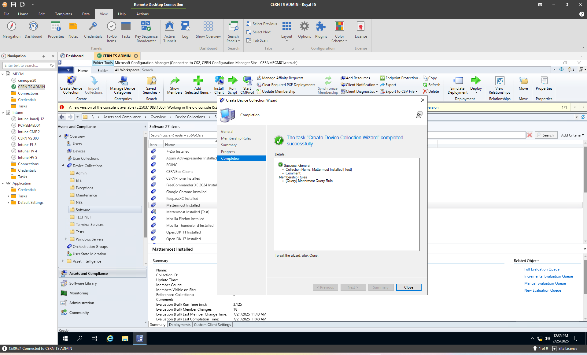Open the Add Criteria dropdown
587x355 pixels.
point(572,135)
